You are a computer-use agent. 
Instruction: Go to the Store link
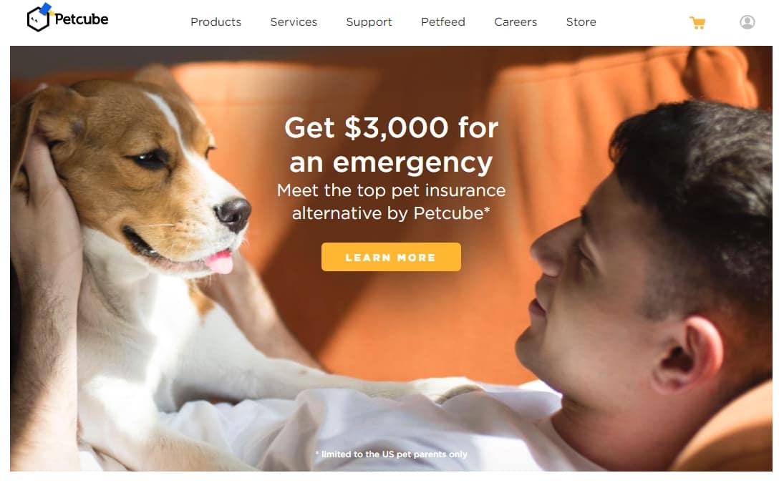(x=581, y=22)
